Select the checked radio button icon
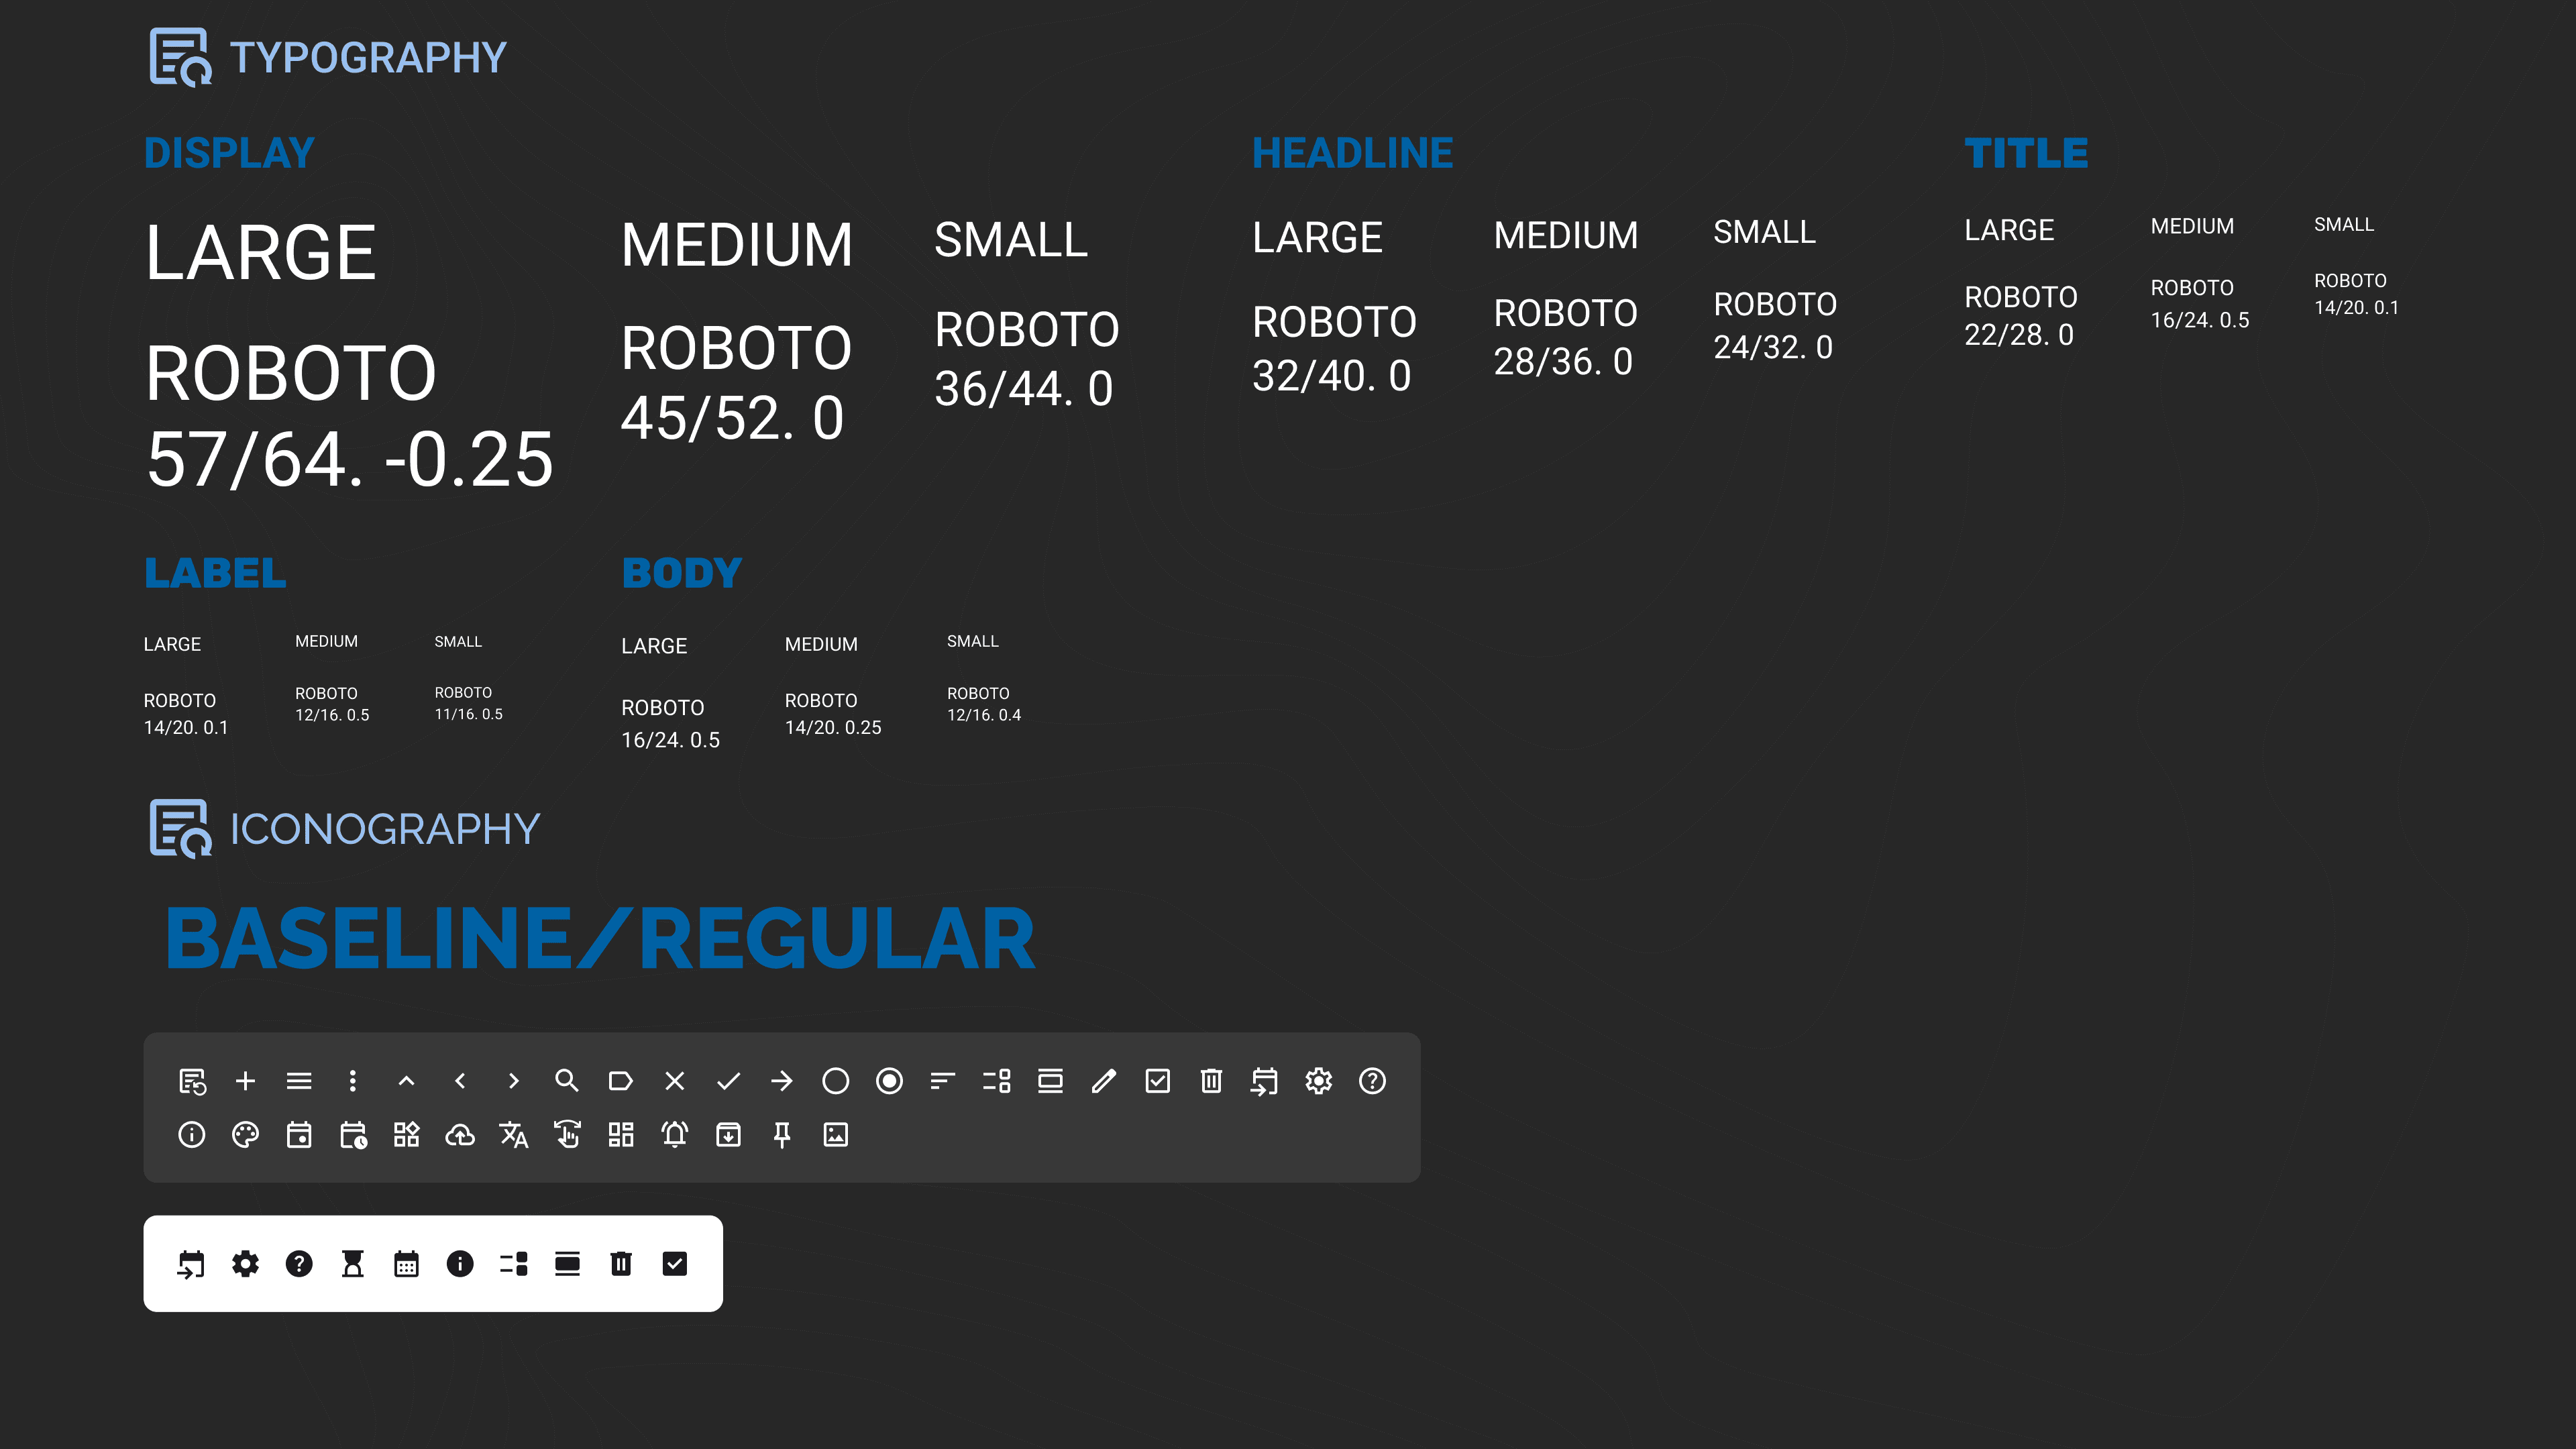 pos(889,1081)
